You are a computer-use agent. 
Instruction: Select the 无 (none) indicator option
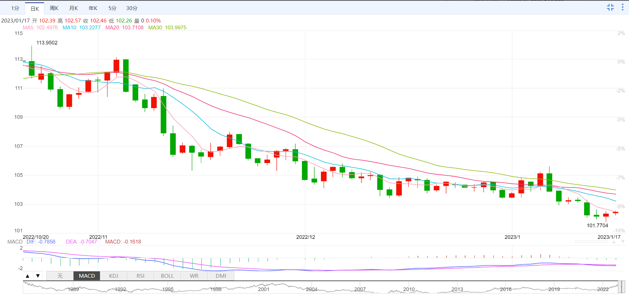tap(60, 276)
